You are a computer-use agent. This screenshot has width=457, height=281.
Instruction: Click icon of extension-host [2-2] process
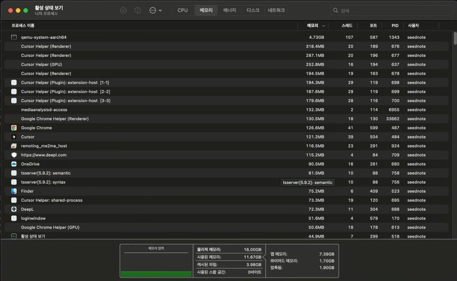tap(14, 92)
